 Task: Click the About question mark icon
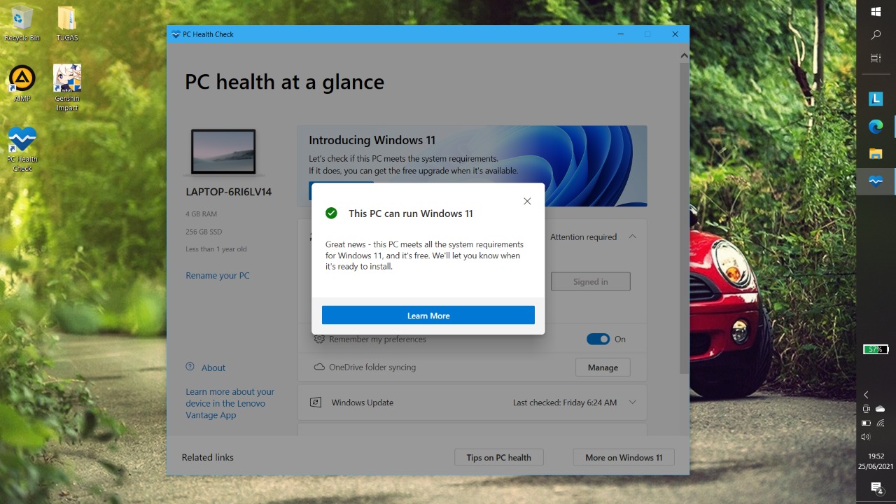(190, 367)
